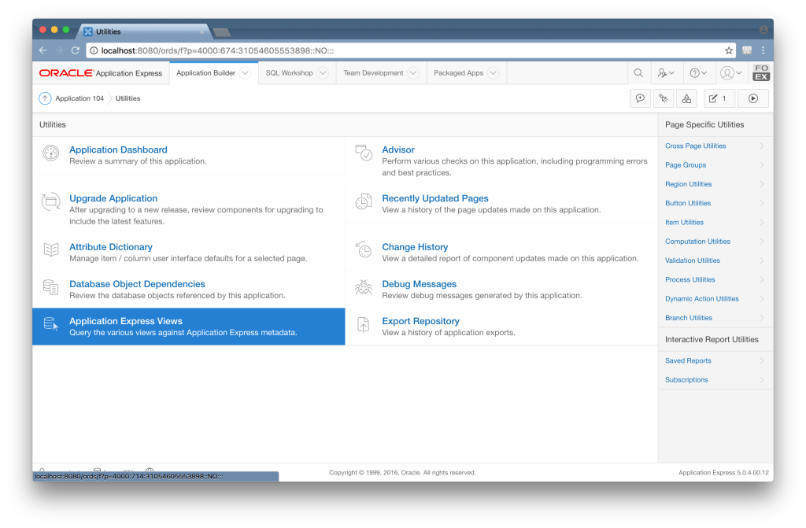Click the Change History icon
Image resolution: width=806 pixels, height=528 pixels.
click(x=364, y=250)
